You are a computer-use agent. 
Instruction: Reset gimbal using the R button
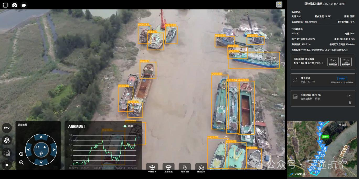37,147
